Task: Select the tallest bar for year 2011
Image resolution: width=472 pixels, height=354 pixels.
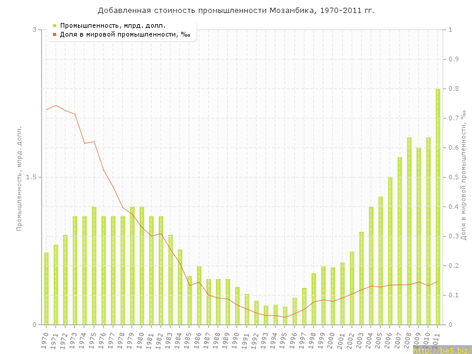Action: [x=438, y=206]
